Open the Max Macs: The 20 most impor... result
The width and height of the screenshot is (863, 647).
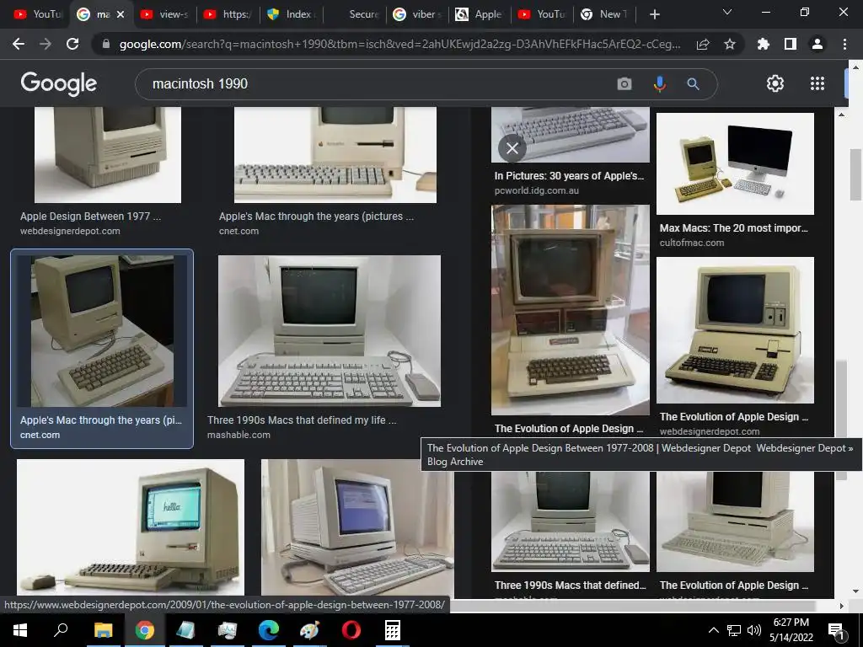pos(734,227)
